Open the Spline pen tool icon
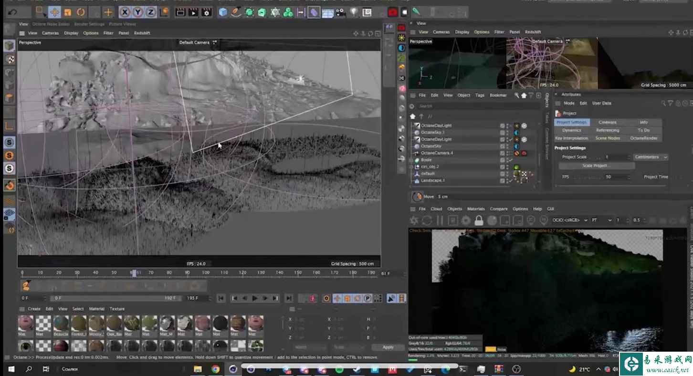Screen dimensions: 693x376 tap(236, 12)
